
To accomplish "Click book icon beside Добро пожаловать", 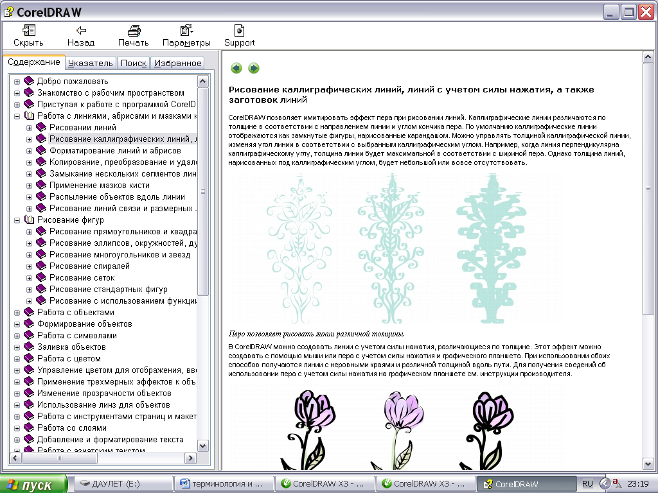I will (x=28, y=81).
